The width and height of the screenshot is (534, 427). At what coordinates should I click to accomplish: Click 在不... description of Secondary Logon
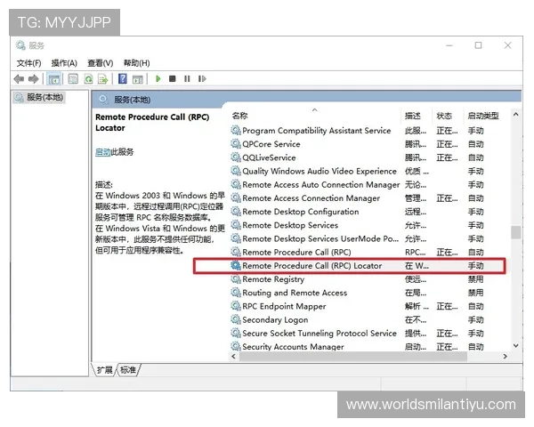(415, 319)
